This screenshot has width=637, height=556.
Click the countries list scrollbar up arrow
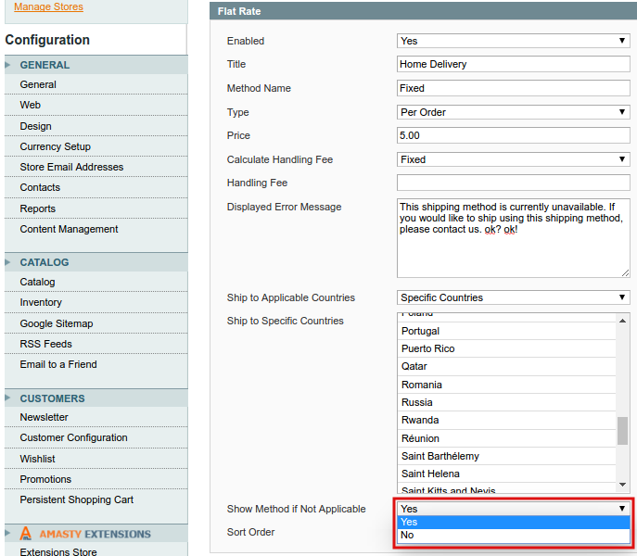[x=623, y=320]
